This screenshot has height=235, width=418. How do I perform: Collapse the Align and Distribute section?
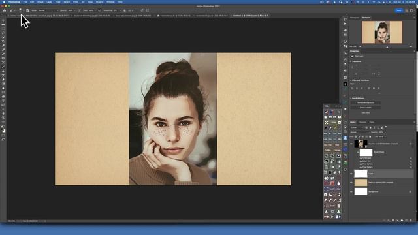[351, 80]
